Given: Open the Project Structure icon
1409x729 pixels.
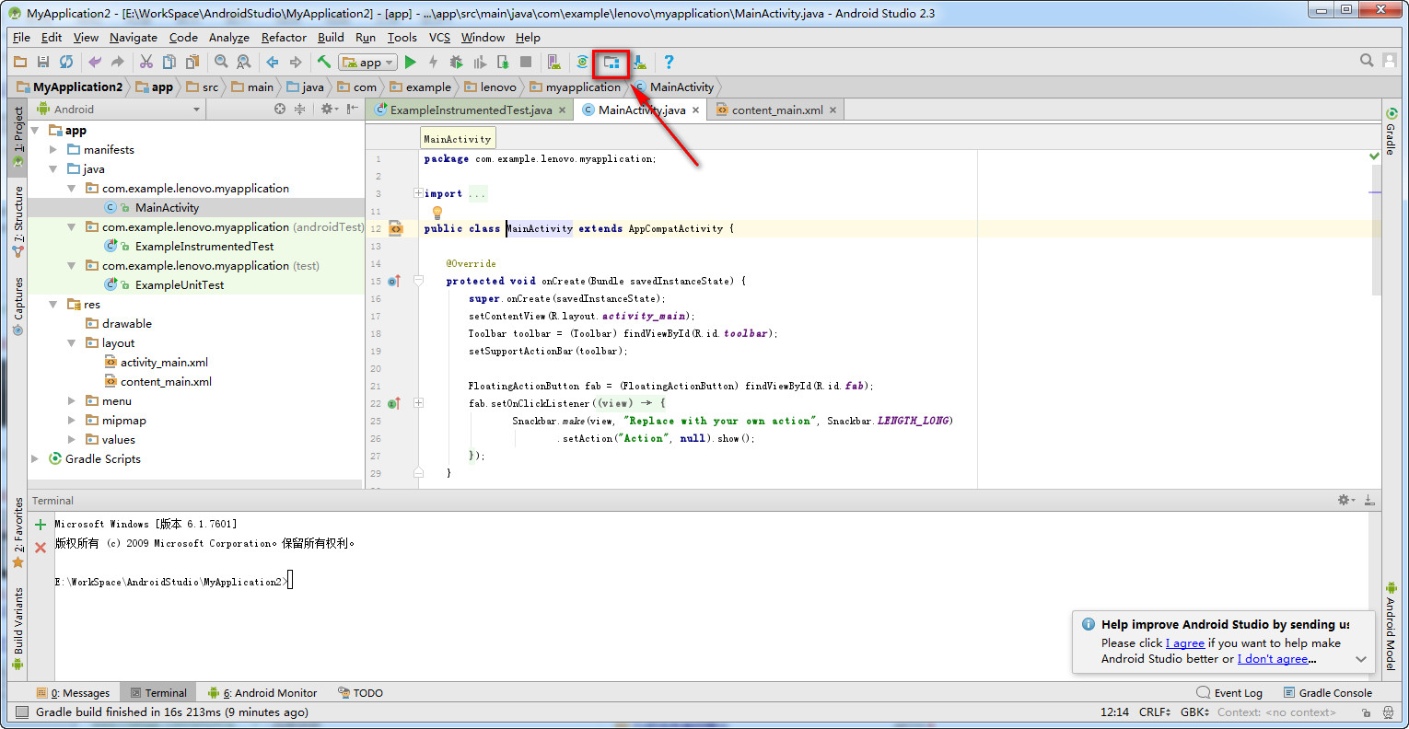Looking at the screenshot, I should [x=611, y=63].
